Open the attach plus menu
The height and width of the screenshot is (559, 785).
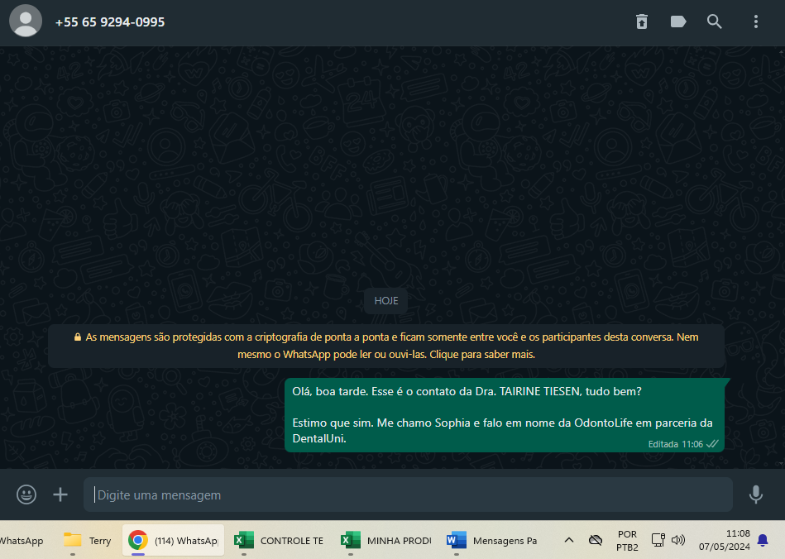60,494
